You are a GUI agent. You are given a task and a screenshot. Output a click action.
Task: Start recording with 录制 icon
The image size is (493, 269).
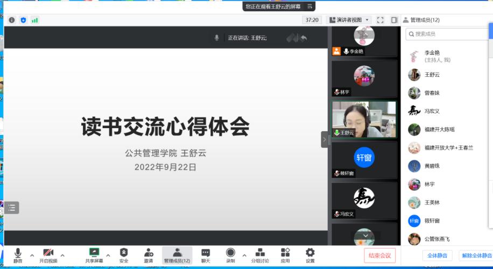(x=230, y=253)
